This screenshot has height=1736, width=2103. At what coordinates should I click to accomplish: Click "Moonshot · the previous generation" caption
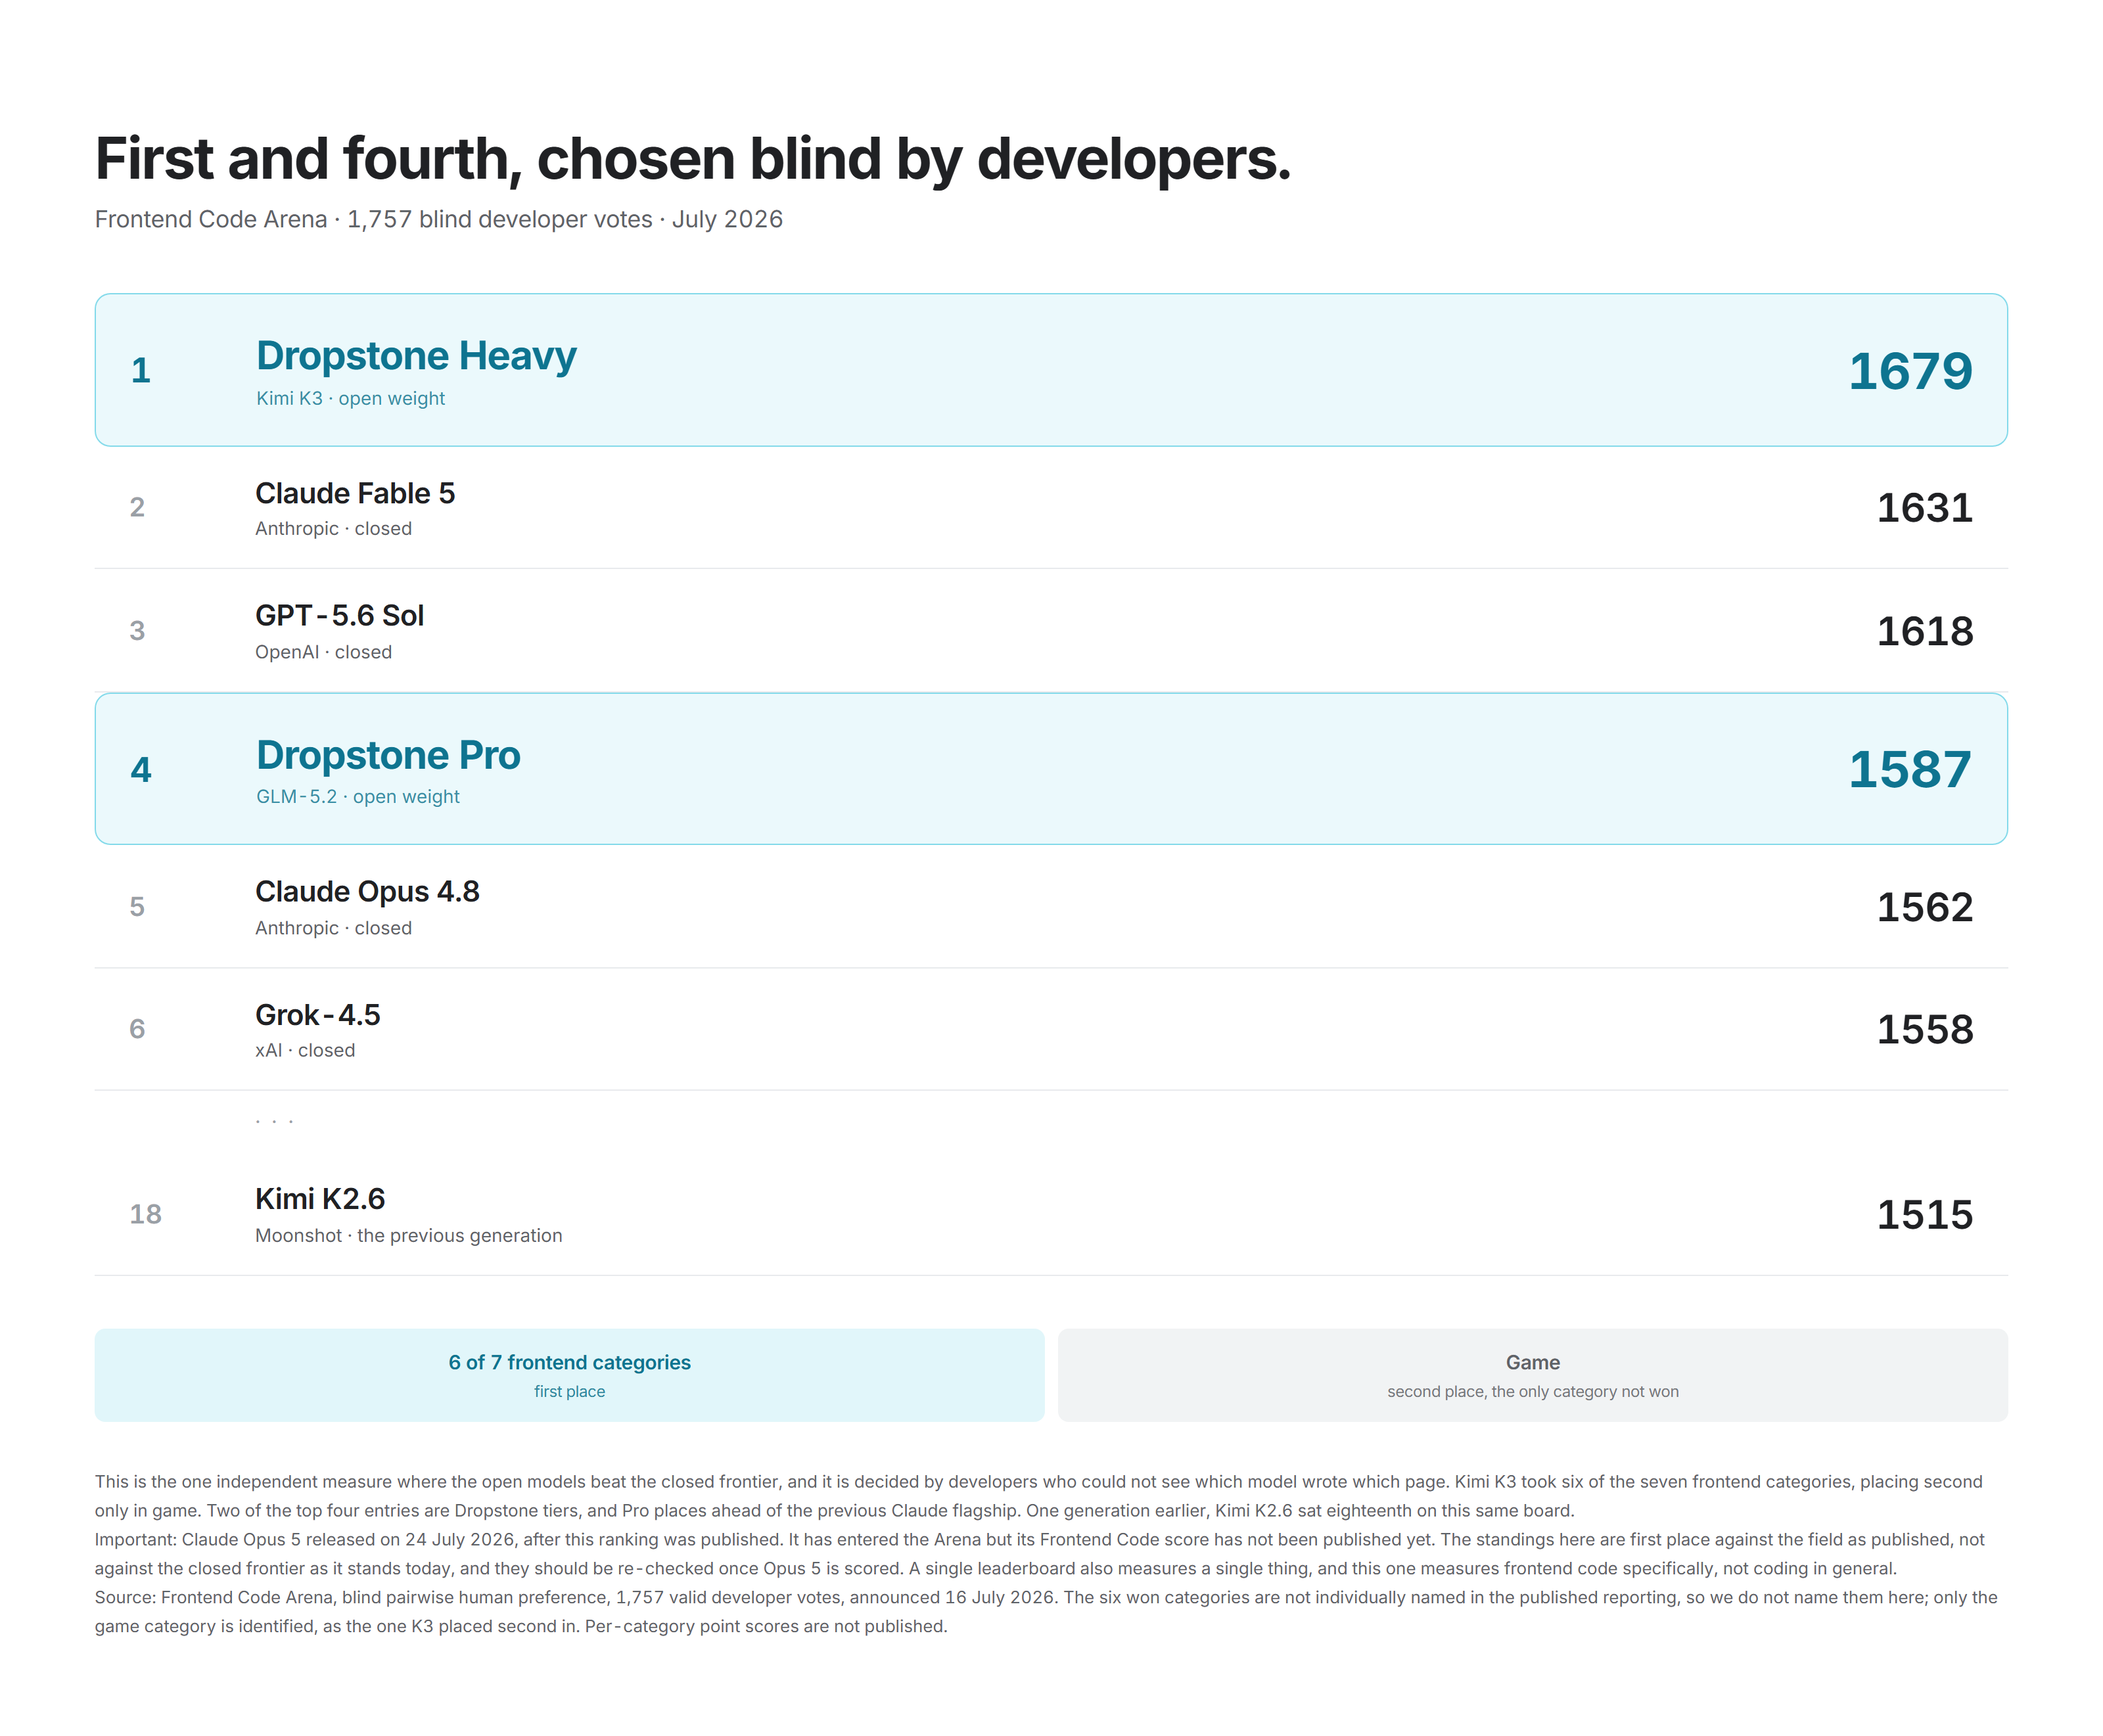point(408,1235)
